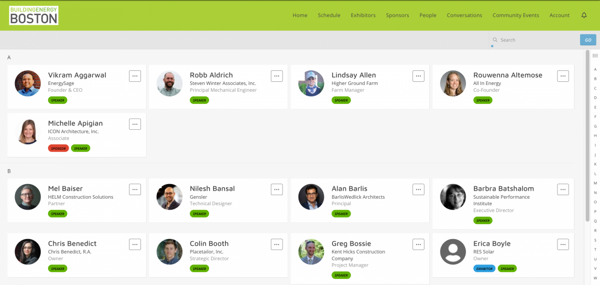This screenshot has width=600, height=285.
Task: Jump to letter K in index
Action: click(x=595, y=164)
